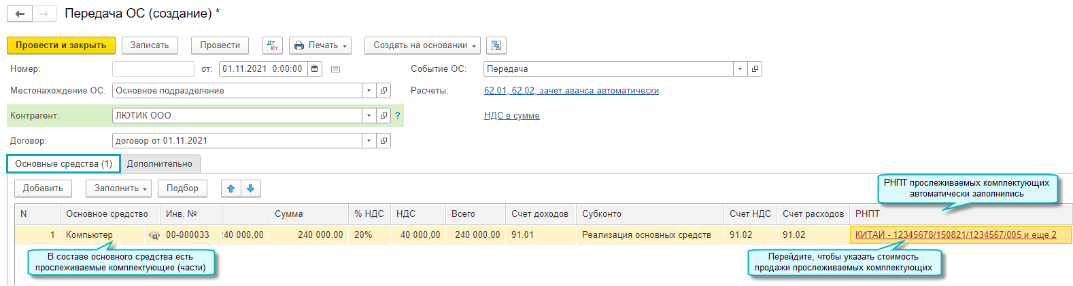
Task: Expand the Событие ОС dropdown
Action: coord(740,68)
